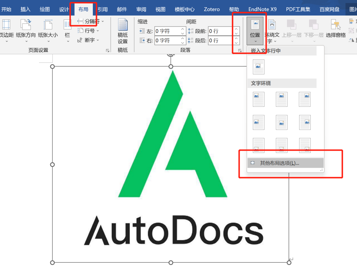Click the image's top-left resize handle
357x277 pixels.
click(52, 66)
